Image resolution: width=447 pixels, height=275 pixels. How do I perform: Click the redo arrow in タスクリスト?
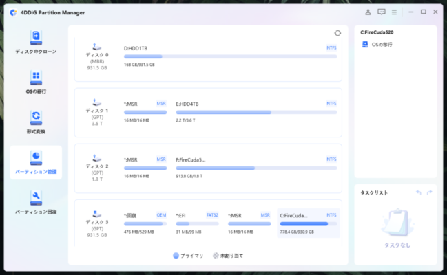(429, 192)
